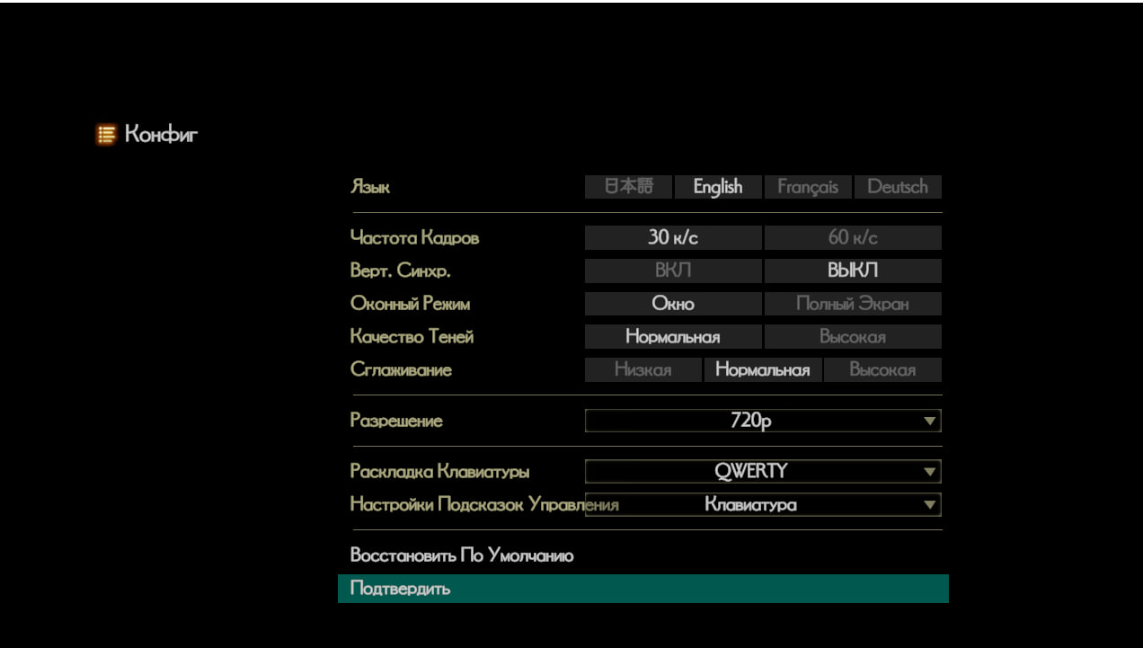
Task: Choose Deutsch language option
Action: click(897, 187)
